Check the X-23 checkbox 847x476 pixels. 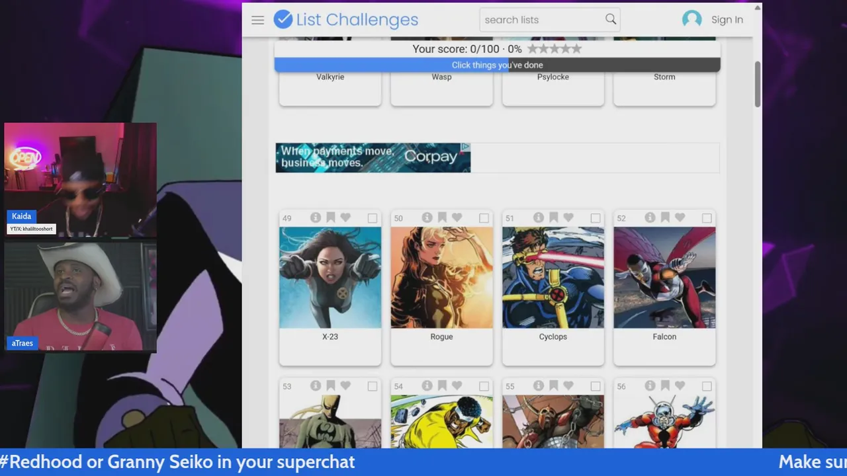[373, 218]
